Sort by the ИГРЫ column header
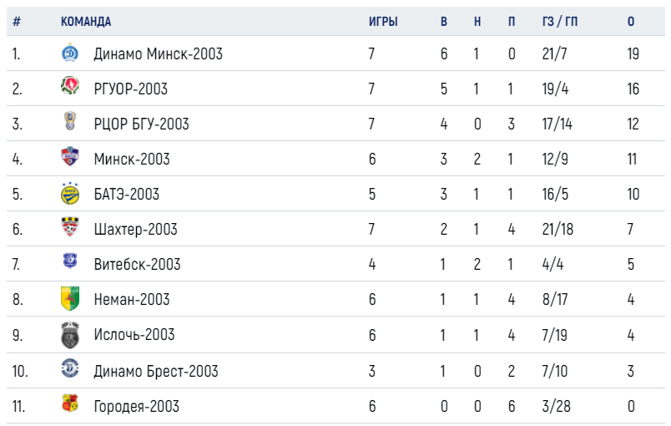671x426 pixels. click(383, 22)
